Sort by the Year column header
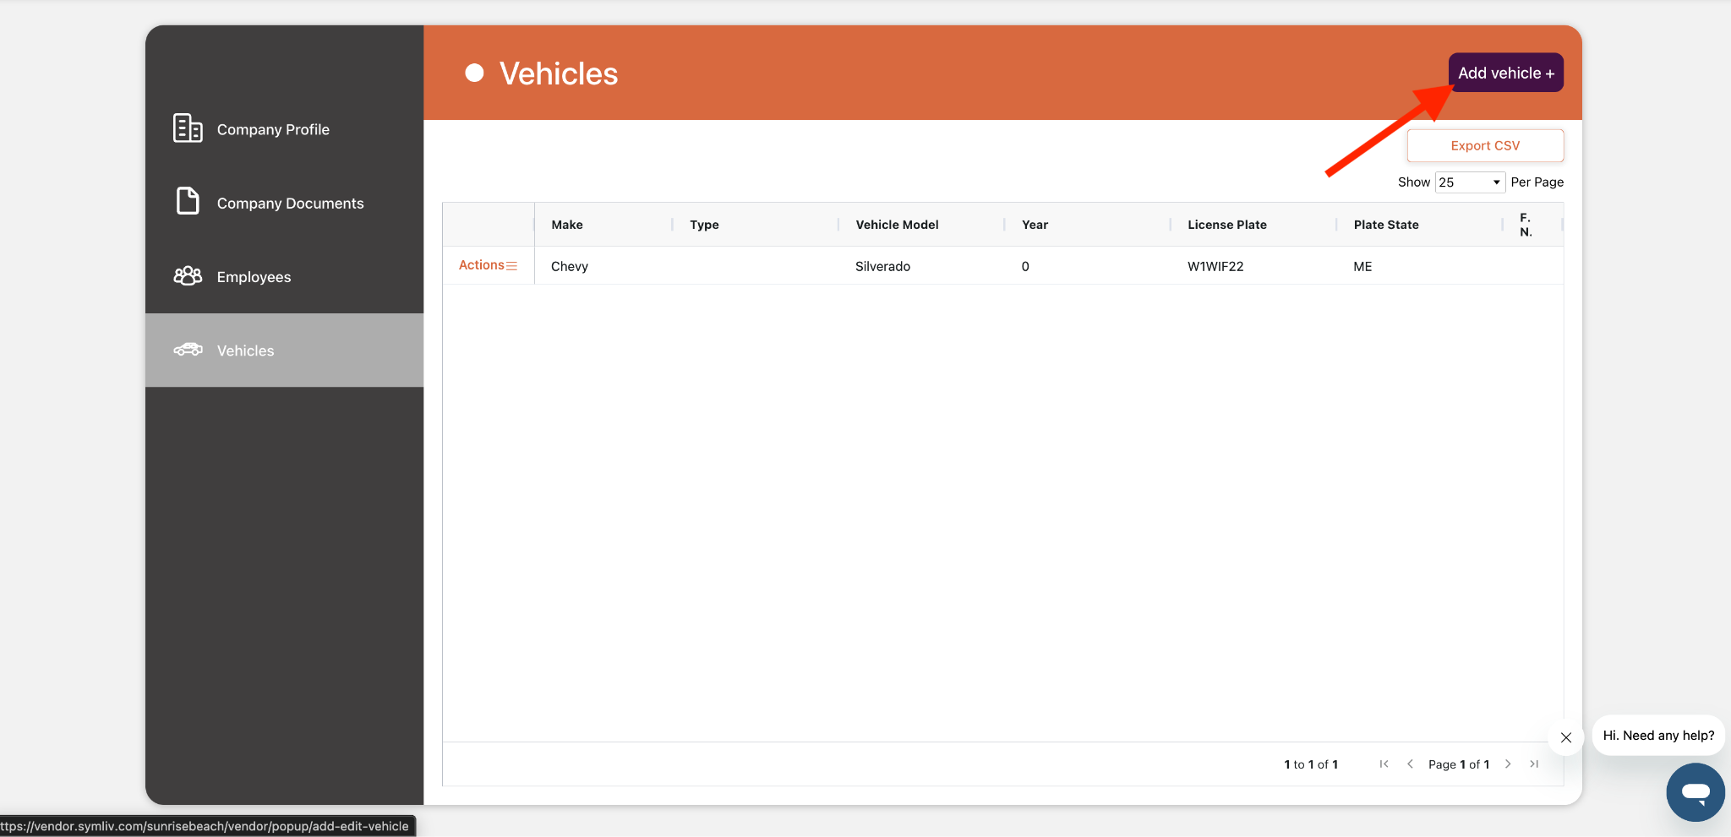The image size is (1731, 837). (x=1035, y=225)
